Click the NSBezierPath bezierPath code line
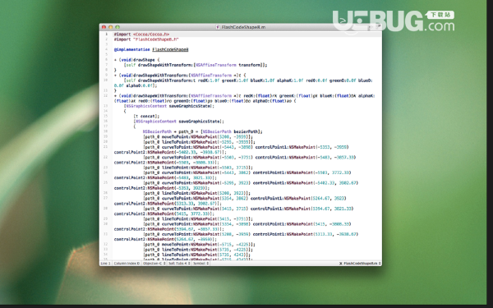Viewport: 493px width, 308px height. tap(202, 131)
